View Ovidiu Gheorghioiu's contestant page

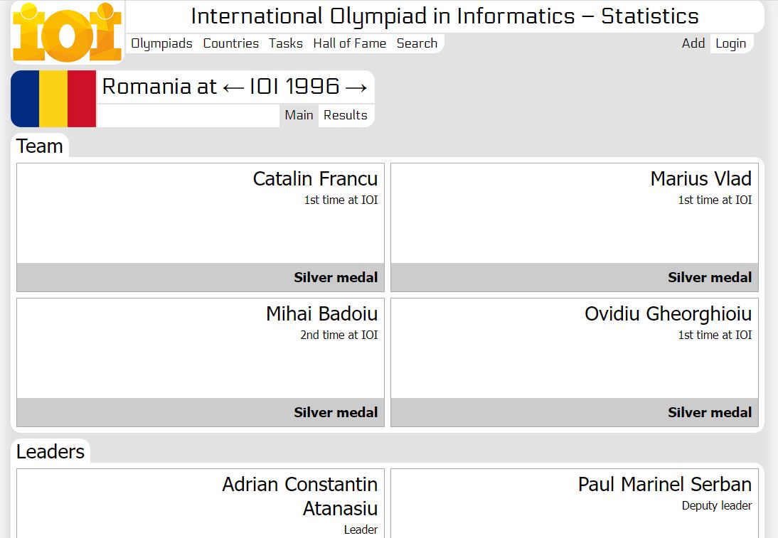click(x=668, y=314)
